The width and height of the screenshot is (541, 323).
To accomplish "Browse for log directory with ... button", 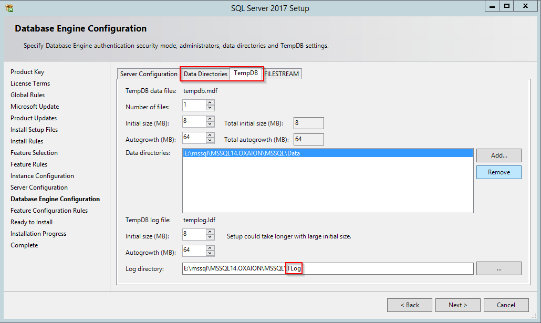I will [499, 268].
